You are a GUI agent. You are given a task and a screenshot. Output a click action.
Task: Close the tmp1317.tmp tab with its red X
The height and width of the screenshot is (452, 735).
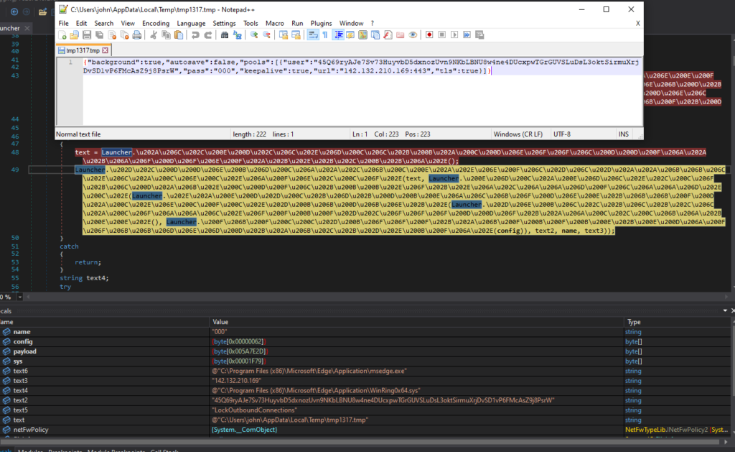(106, 50)
